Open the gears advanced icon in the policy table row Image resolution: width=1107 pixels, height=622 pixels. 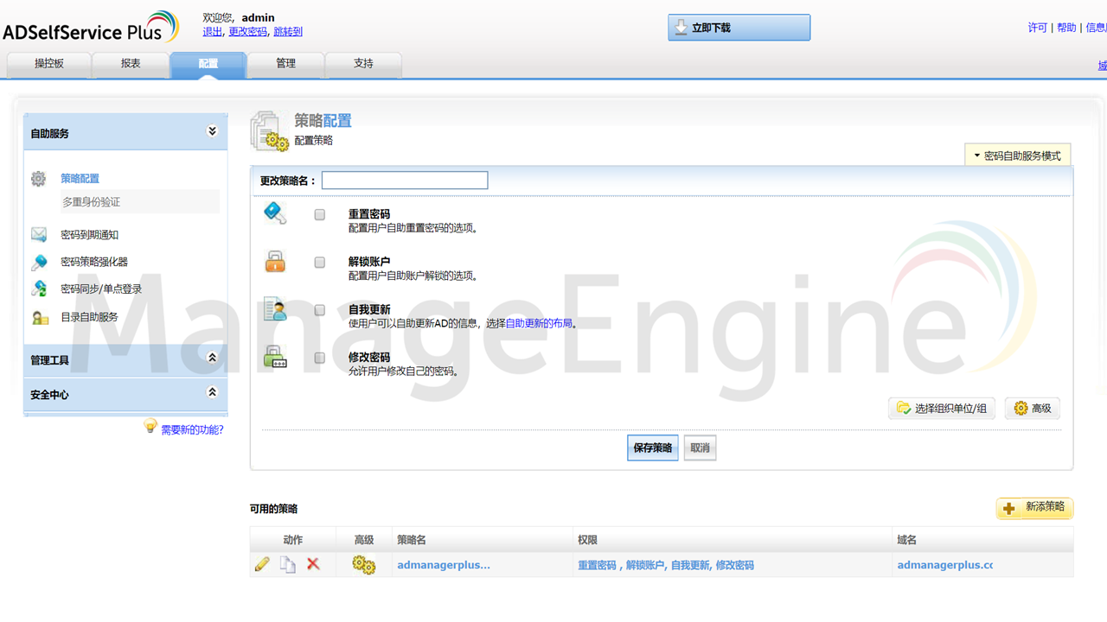pyautogui.click(x=363, y=564)
